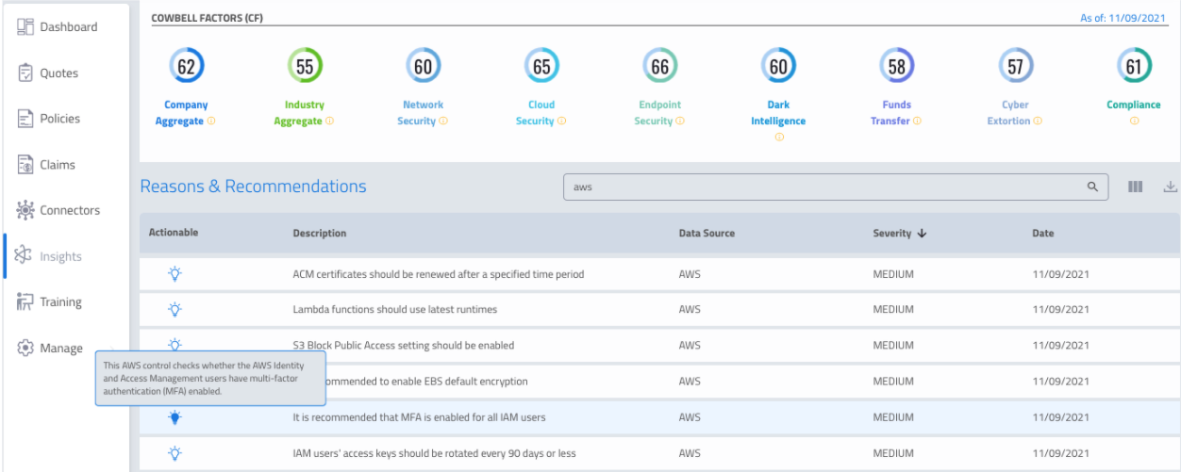Click the Dashboard icon in sidebar
Viewport: 1181px width, 472px height.
25,27
